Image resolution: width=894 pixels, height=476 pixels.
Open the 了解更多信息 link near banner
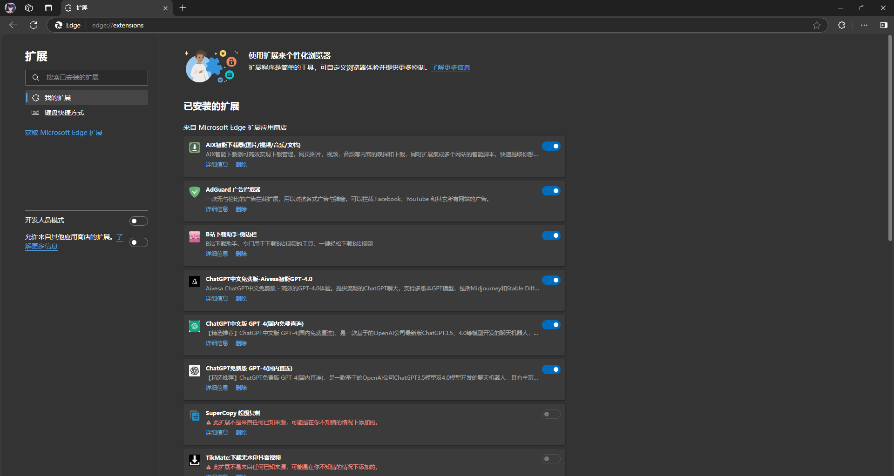[x=451, y=67]
